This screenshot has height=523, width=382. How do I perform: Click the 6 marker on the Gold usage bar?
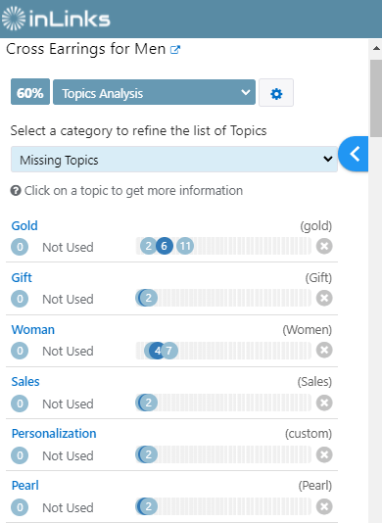(x=165, y=246)
